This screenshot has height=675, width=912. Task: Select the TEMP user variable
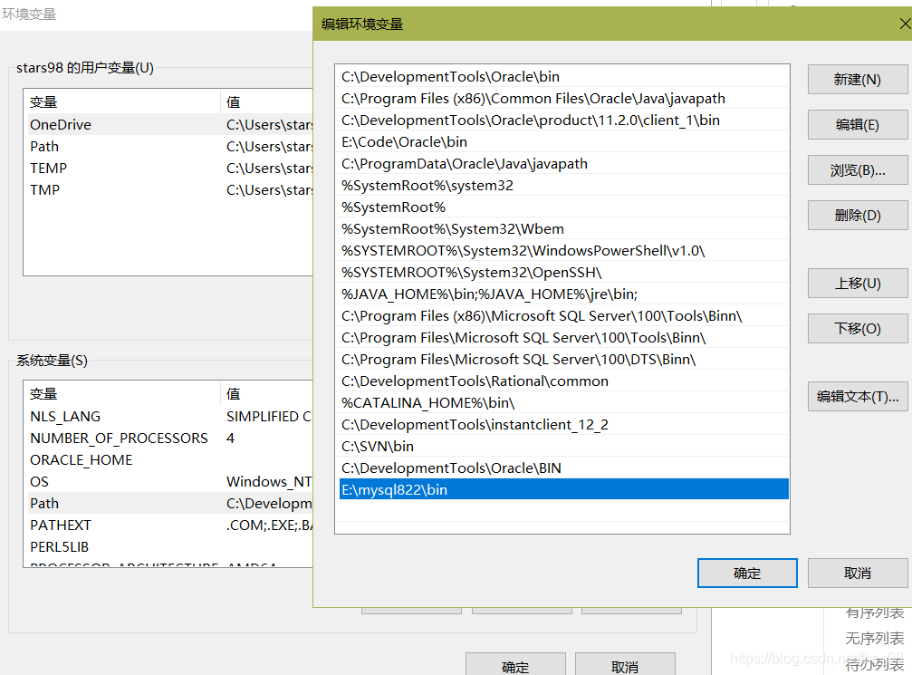point(49,169)
